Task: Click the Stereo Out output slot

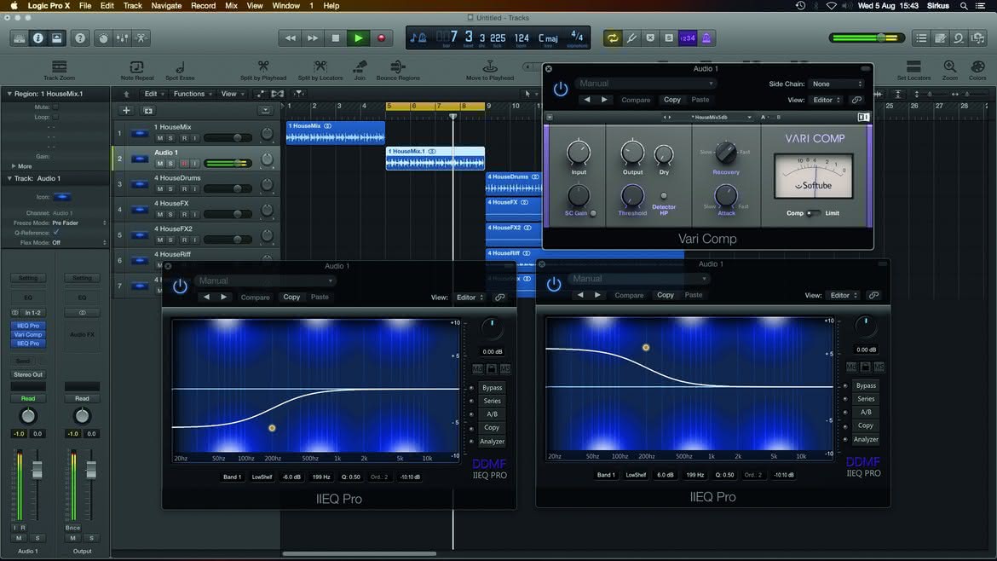Action: (x=28, y=374)
